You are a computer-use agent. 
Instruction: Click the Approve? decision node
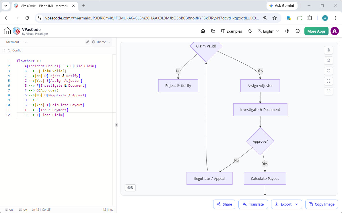(x=260, y=141)
